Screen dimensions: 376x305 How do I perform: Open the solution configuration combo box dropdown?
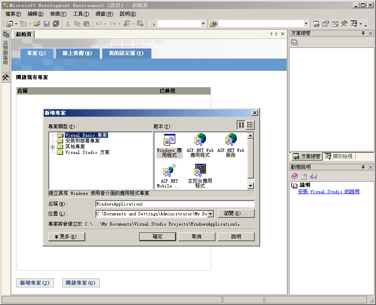coord(203,23)
